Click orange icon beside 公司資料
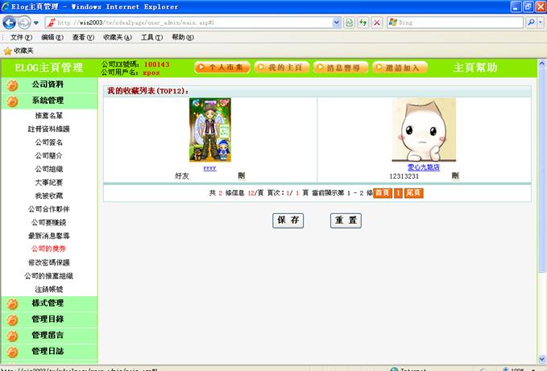The image size is (547, 371). (11, 85)
